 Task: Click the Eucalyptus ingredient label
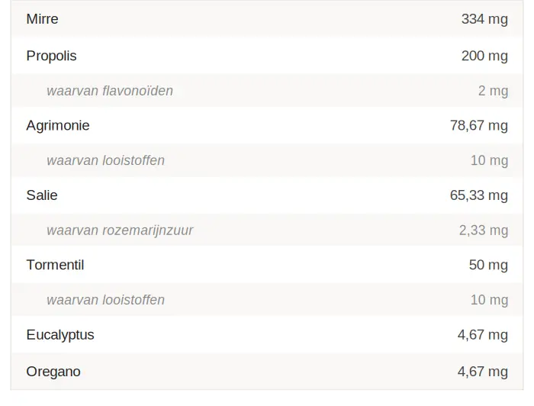click(60, 335)
